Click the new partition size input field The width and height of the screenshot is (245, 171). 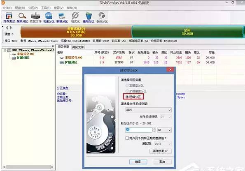tap(139, 130)
